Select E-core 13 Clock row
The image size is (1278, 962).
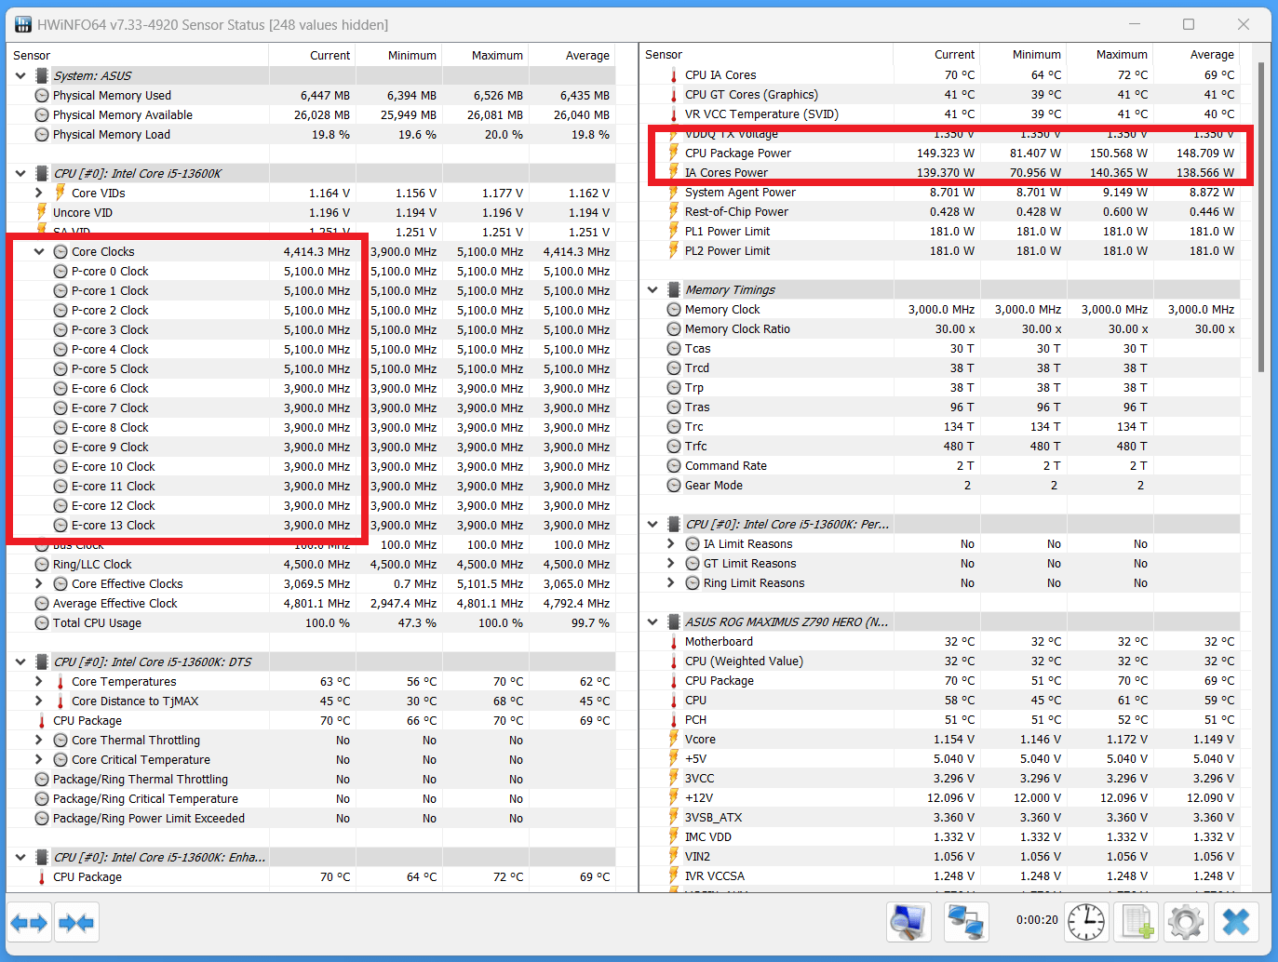[311, 526]
